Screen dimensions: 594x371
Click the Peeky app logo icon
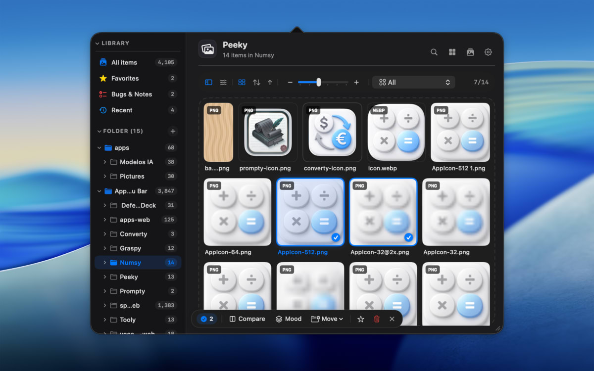coord(207,49)
